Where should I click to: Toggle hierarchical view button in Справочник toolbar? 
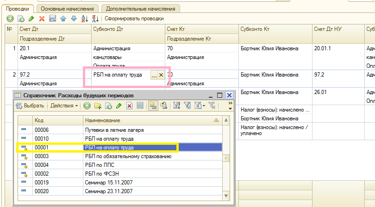pyautogui.click(x=153, y=106)
